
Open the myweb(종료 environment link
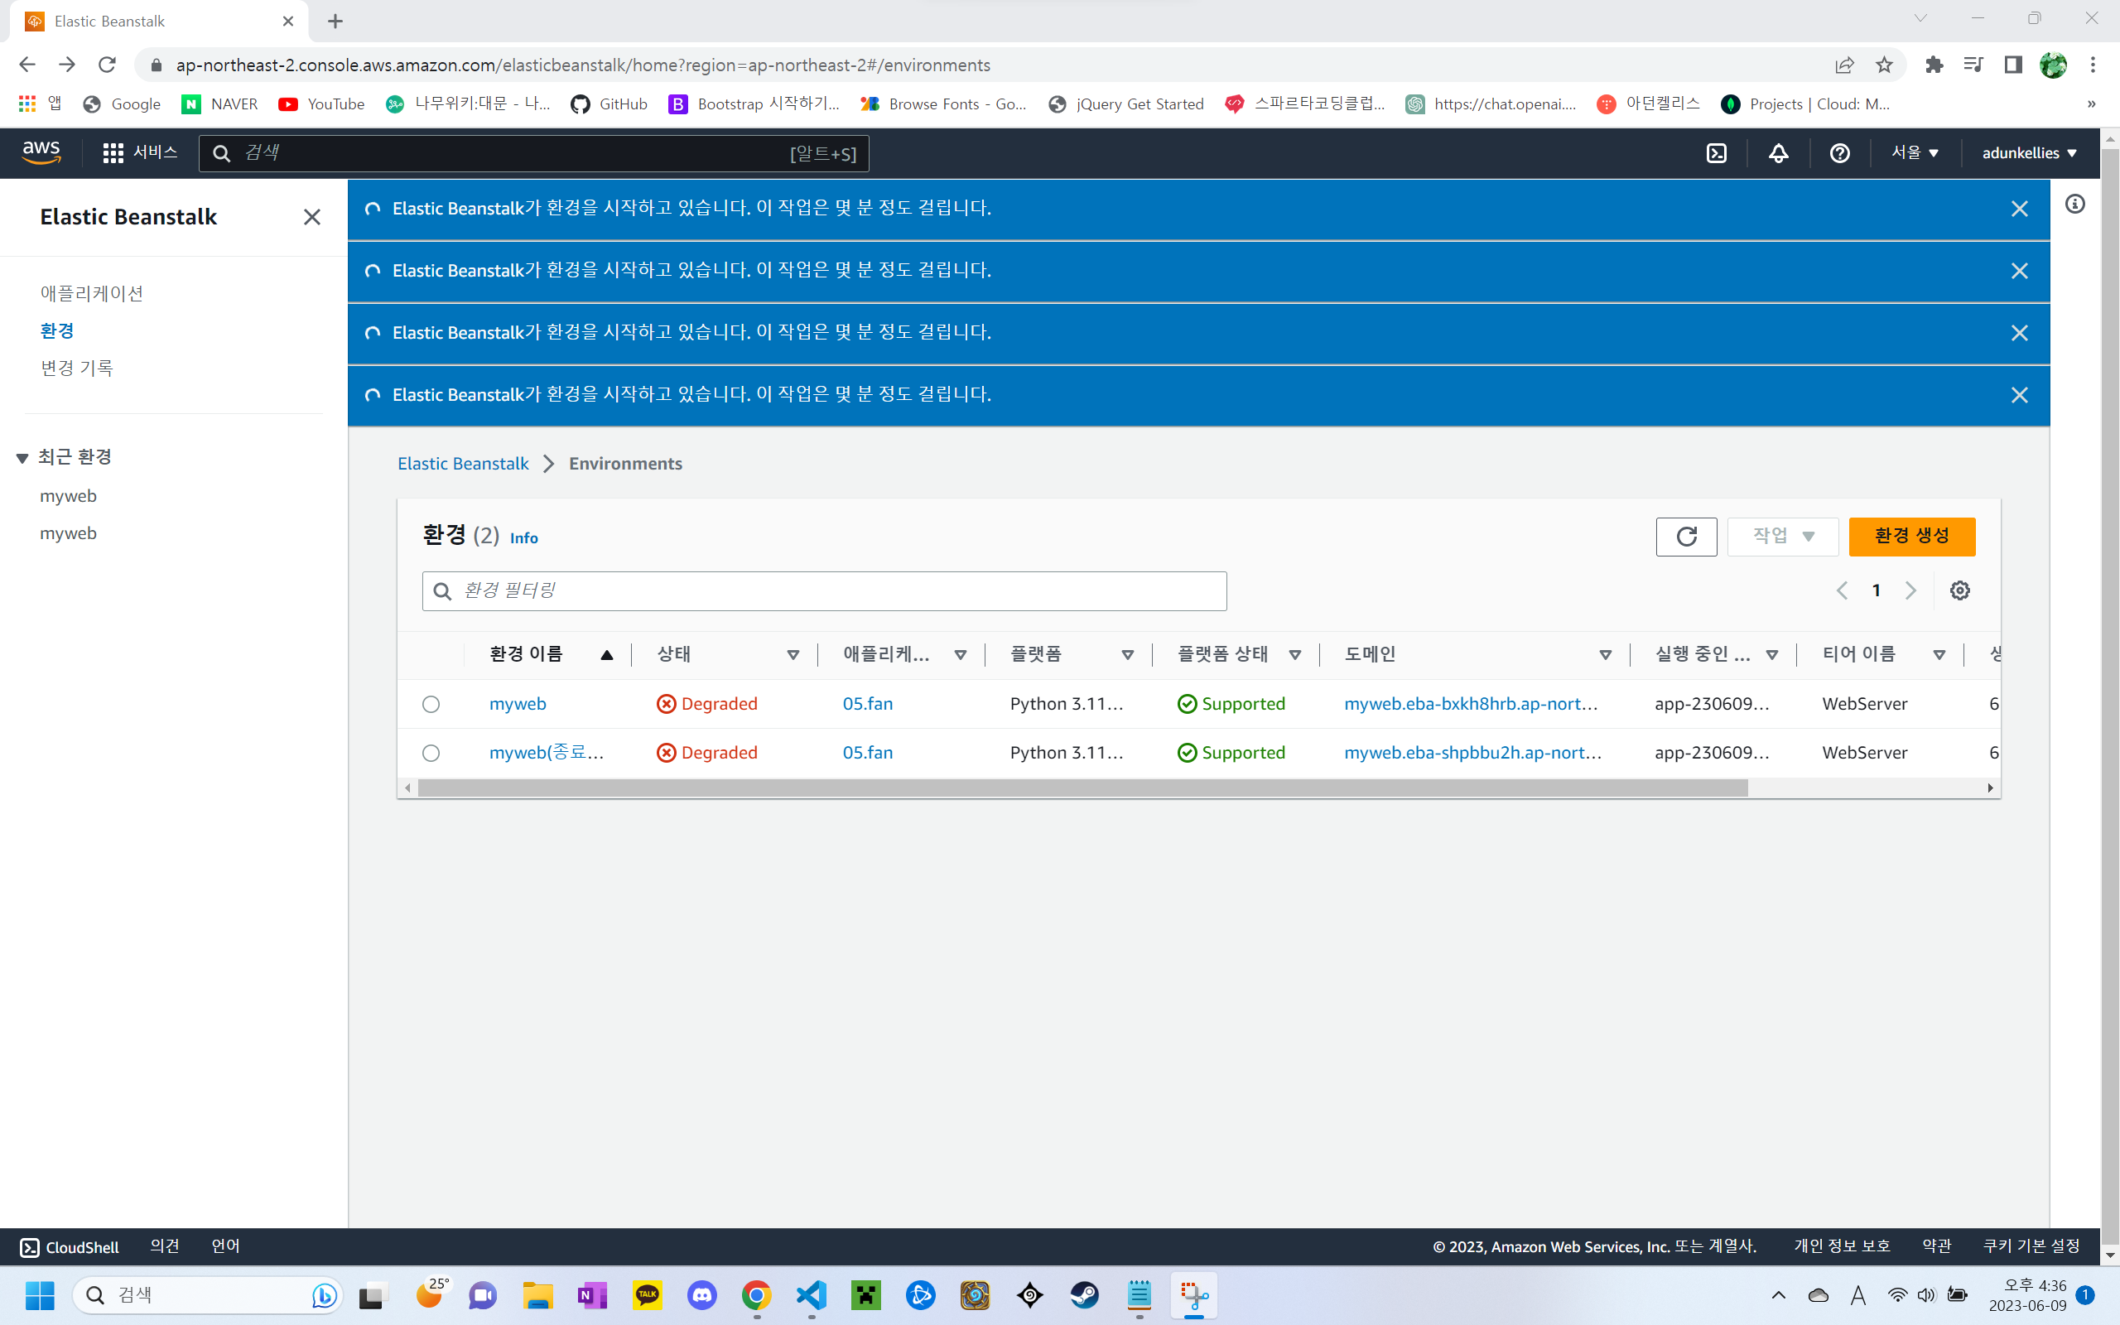(x=547, y=753)
